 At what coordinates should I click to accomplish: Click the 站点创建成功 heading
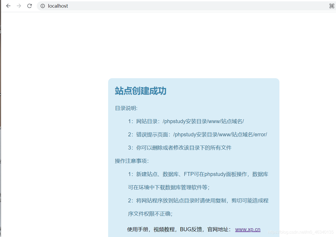[x=141, y=91]
